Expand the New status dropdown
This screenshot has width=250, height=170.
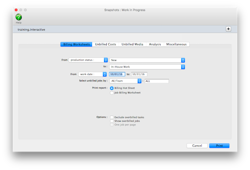[x=147, y=60]
